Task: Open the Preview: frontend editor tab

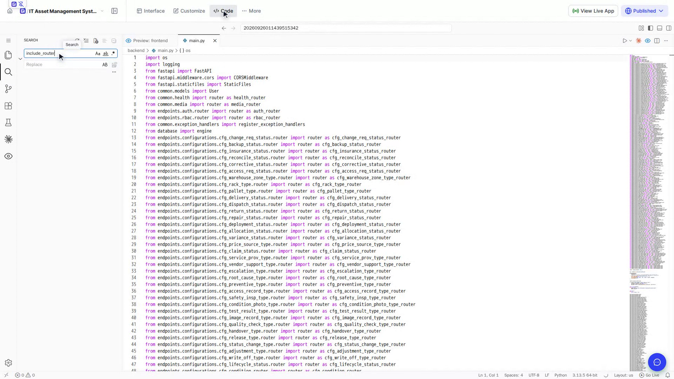Action: (151, 41)
